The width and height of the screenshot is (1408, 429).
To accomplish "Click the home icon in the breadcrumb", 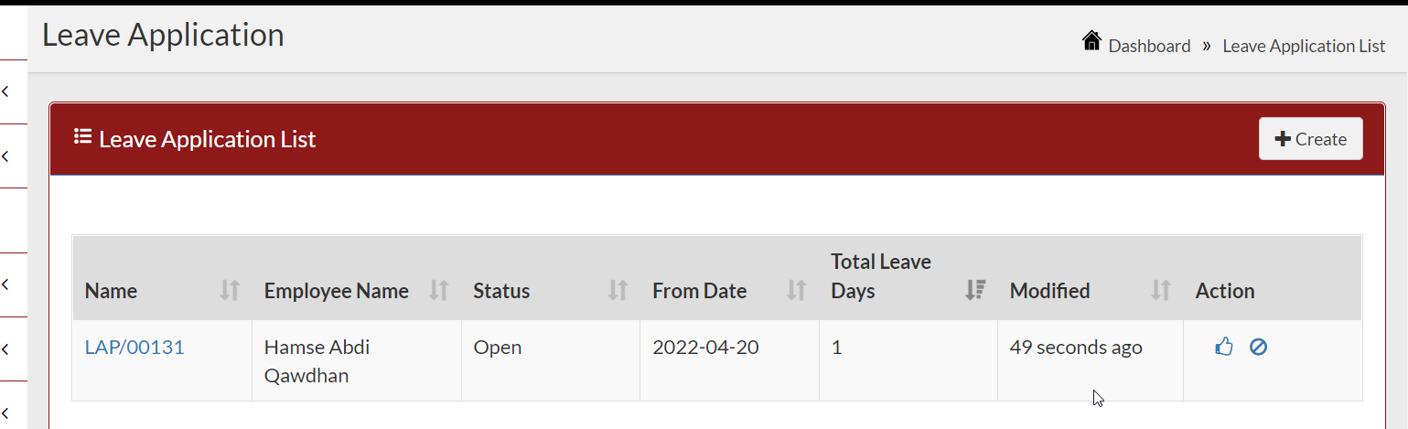I will click(1091, 41).
